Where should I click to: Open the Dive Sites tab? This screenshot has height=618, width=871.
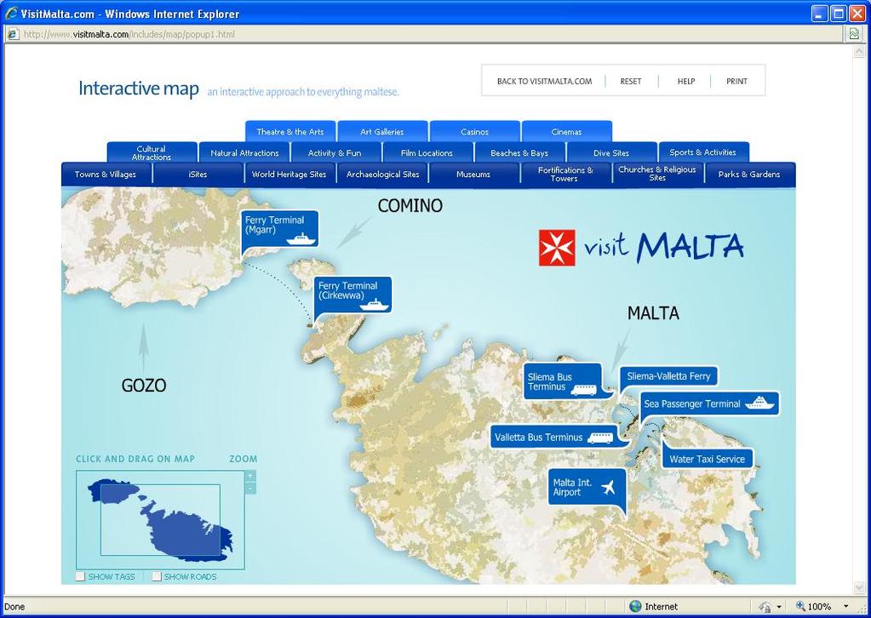coord(611,152)
